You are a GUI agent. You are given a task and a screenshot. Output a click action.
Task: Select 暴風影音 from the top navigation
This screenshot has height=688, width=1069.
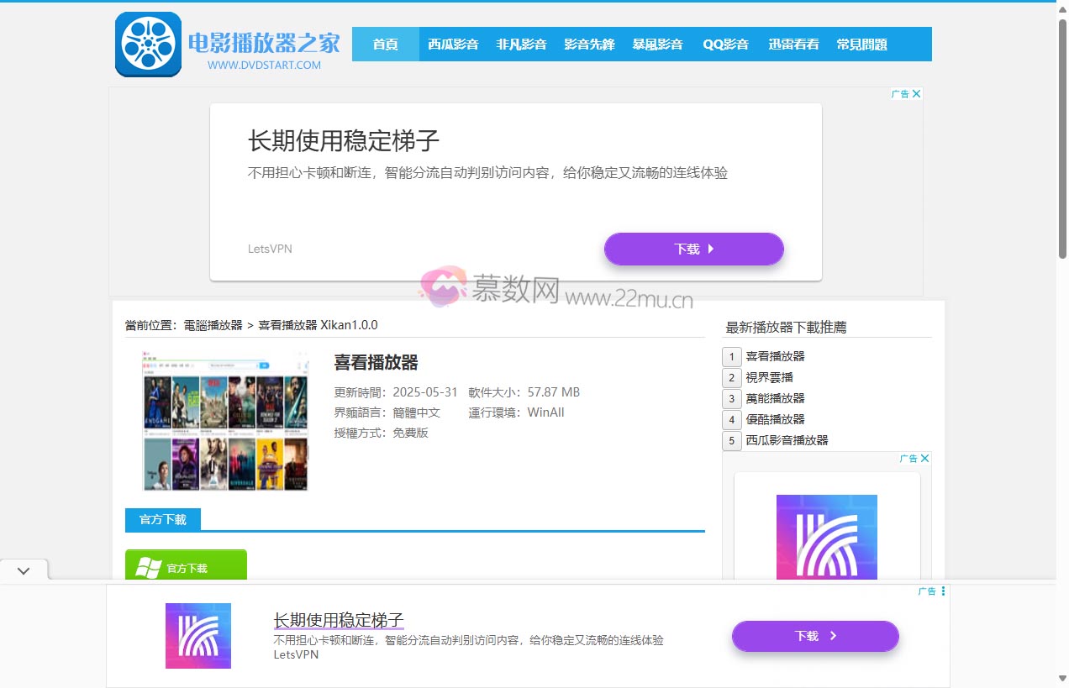[658, 44]
